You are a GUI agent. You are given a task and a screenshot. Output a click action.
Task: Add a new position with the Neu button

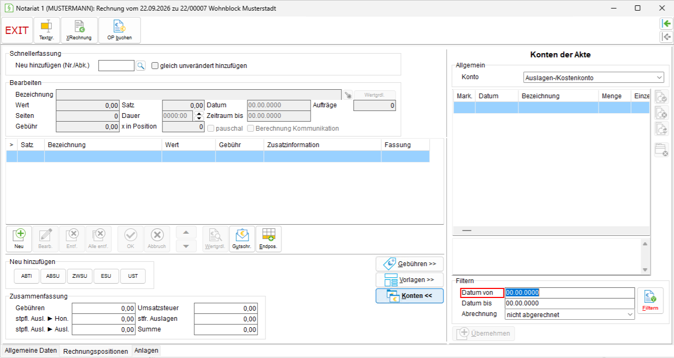(x=19, y=239)
